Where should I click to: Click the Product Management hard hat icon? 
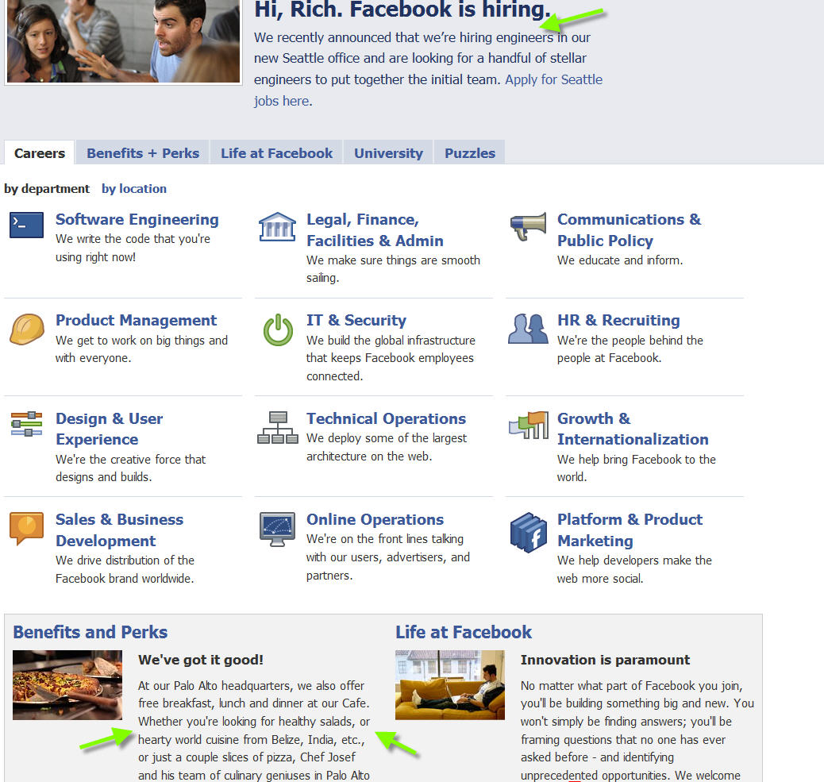click(27, 329)
